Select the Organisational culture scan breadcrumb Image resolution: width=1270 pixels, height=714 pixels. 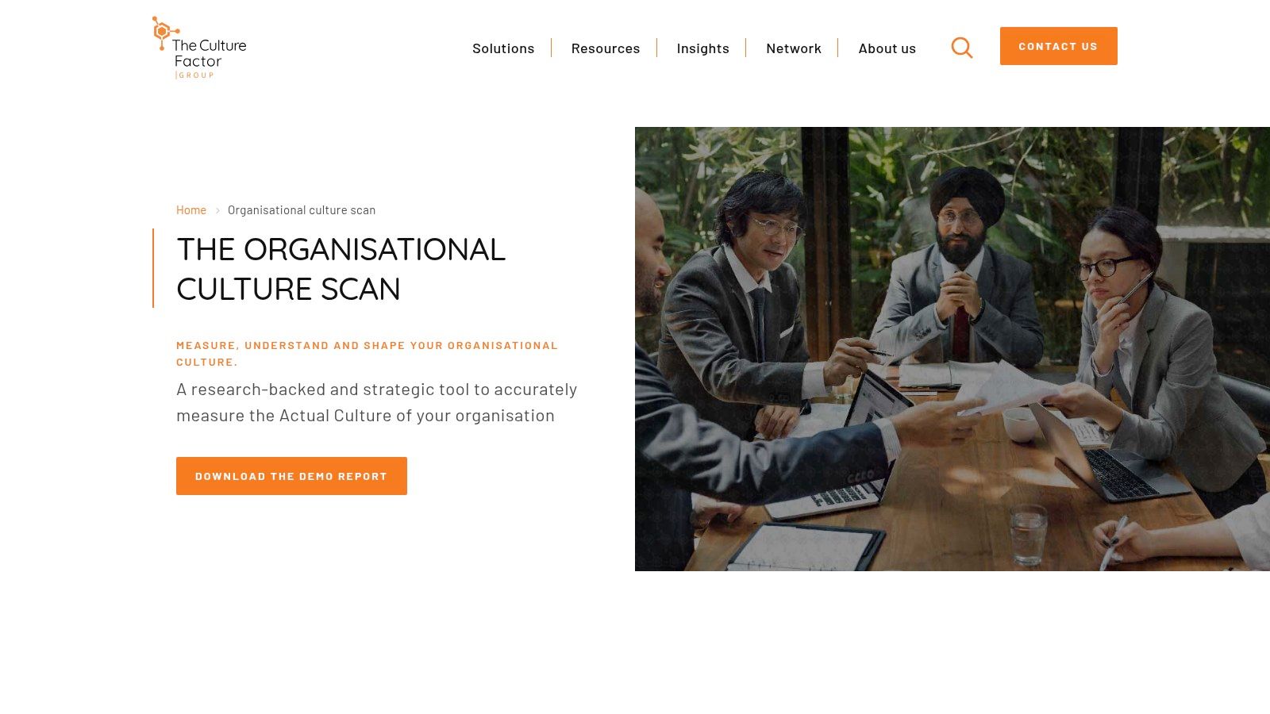point(302,210)
